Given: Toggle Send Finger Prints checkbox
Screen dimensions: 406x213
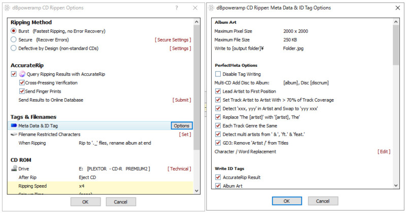Looking at the screenshot, I should 22,91.
